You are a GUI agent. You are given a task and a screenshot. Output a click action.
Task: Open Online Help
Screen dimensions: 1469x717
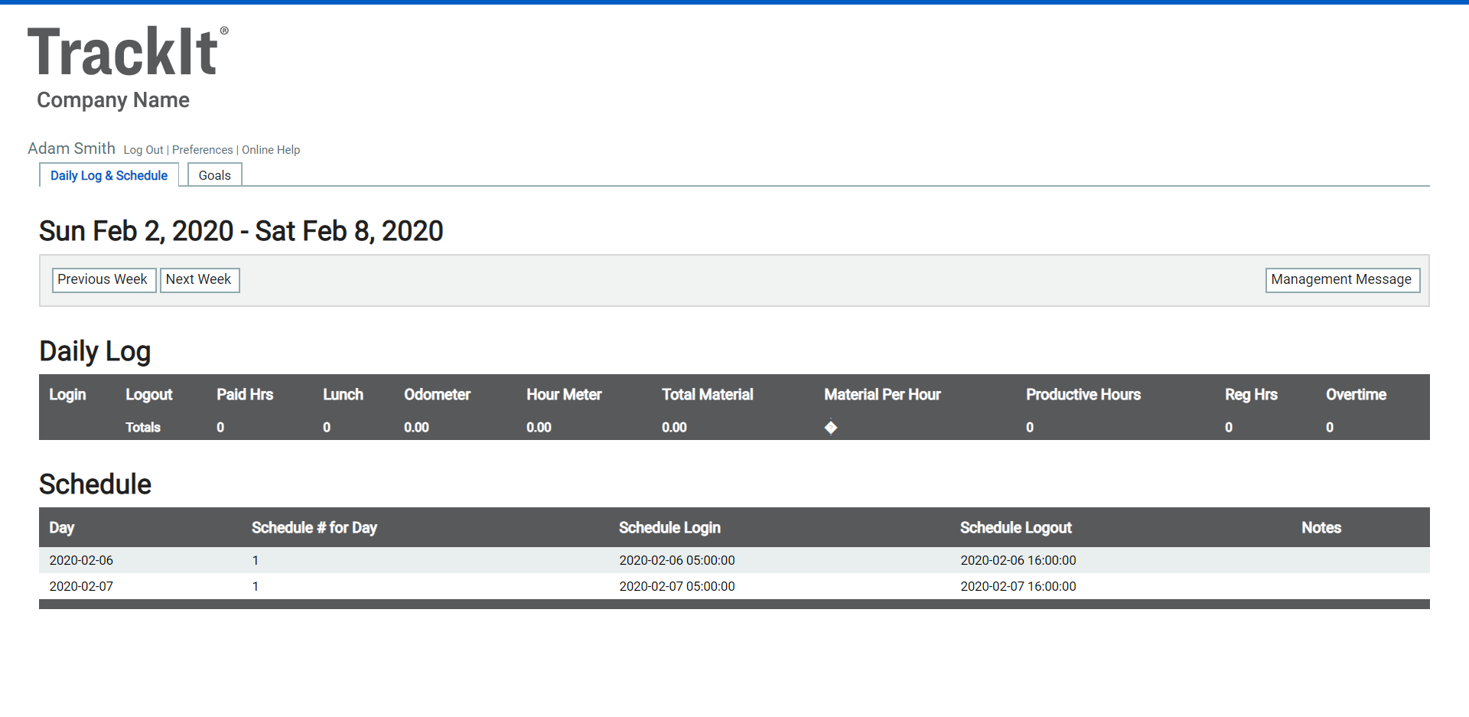tap(271, 150)
